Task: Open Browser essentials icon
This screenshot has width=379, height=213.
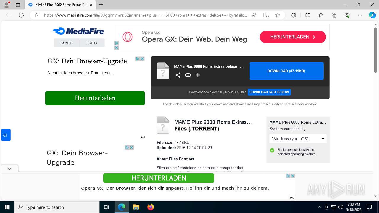Action: (347, 15)
